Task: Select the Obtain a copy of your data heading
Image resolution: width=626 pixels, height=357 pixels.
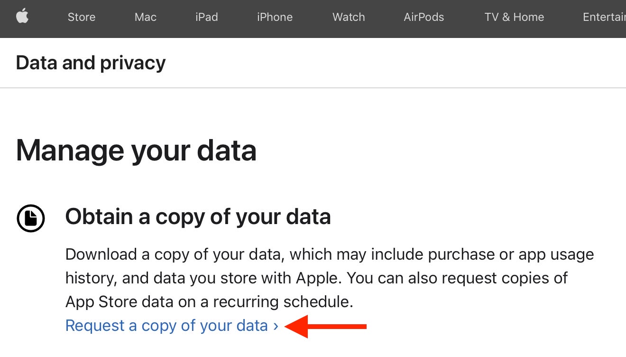Action: coord(198,217)
